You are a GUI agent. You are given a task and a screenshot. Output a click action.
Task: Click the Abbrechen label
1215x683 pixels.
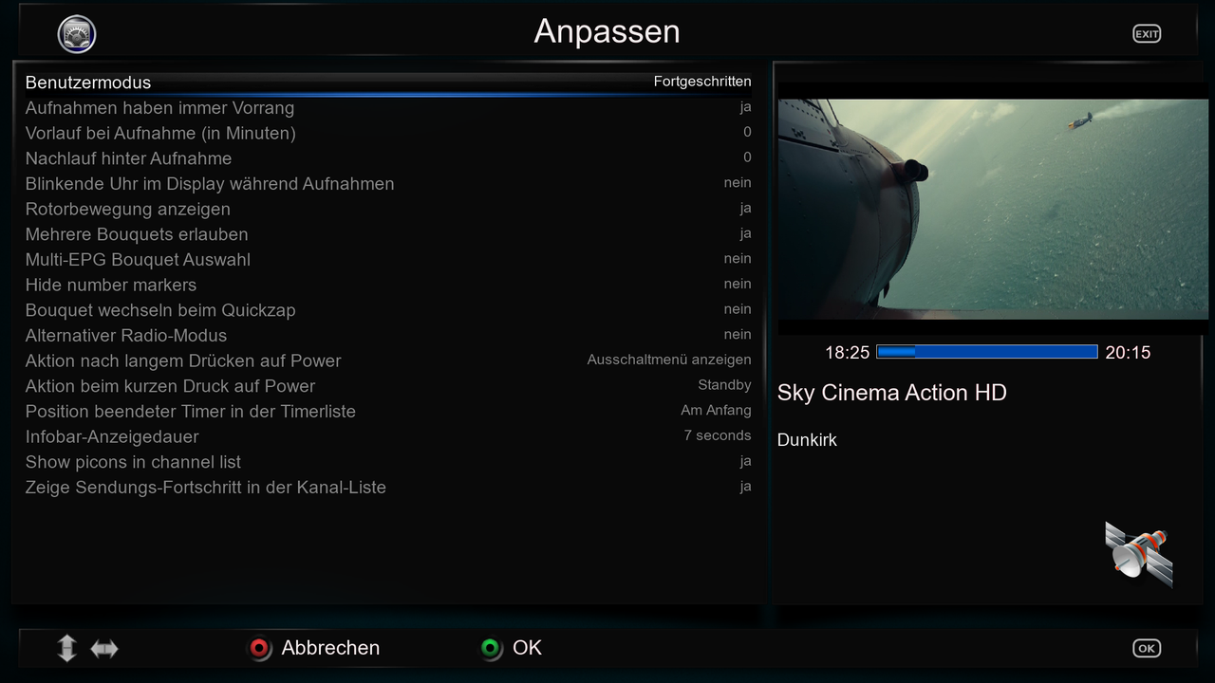[330, 648]
